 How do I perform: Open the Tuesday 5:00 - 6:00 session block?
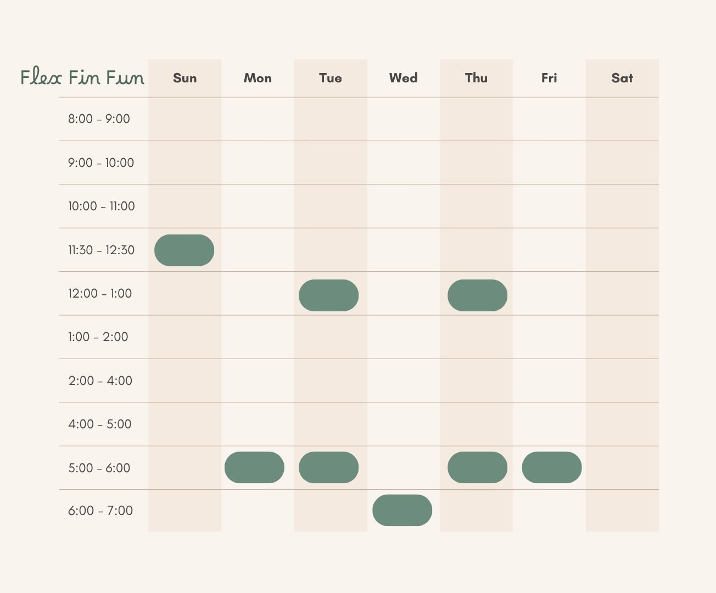[328, 468]
